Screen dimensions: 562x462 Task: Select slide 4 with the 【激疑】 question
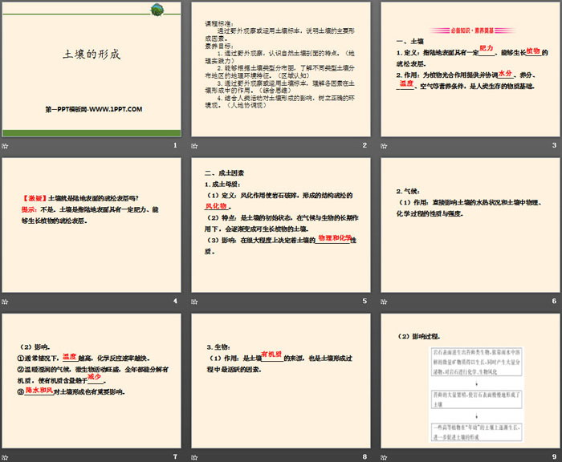point(92,225)
